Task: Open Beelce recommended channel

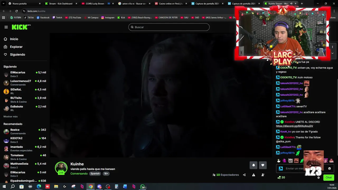Action: click(x=25, y=131)
